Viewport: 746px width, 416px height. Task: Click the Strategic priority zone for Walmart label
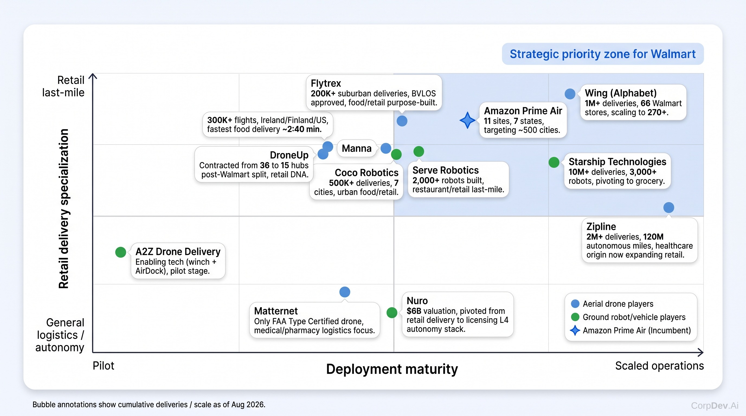click(x=603, y=54)
